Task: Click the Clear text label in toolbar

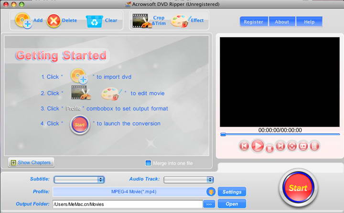Action: [x=111, y=21]
